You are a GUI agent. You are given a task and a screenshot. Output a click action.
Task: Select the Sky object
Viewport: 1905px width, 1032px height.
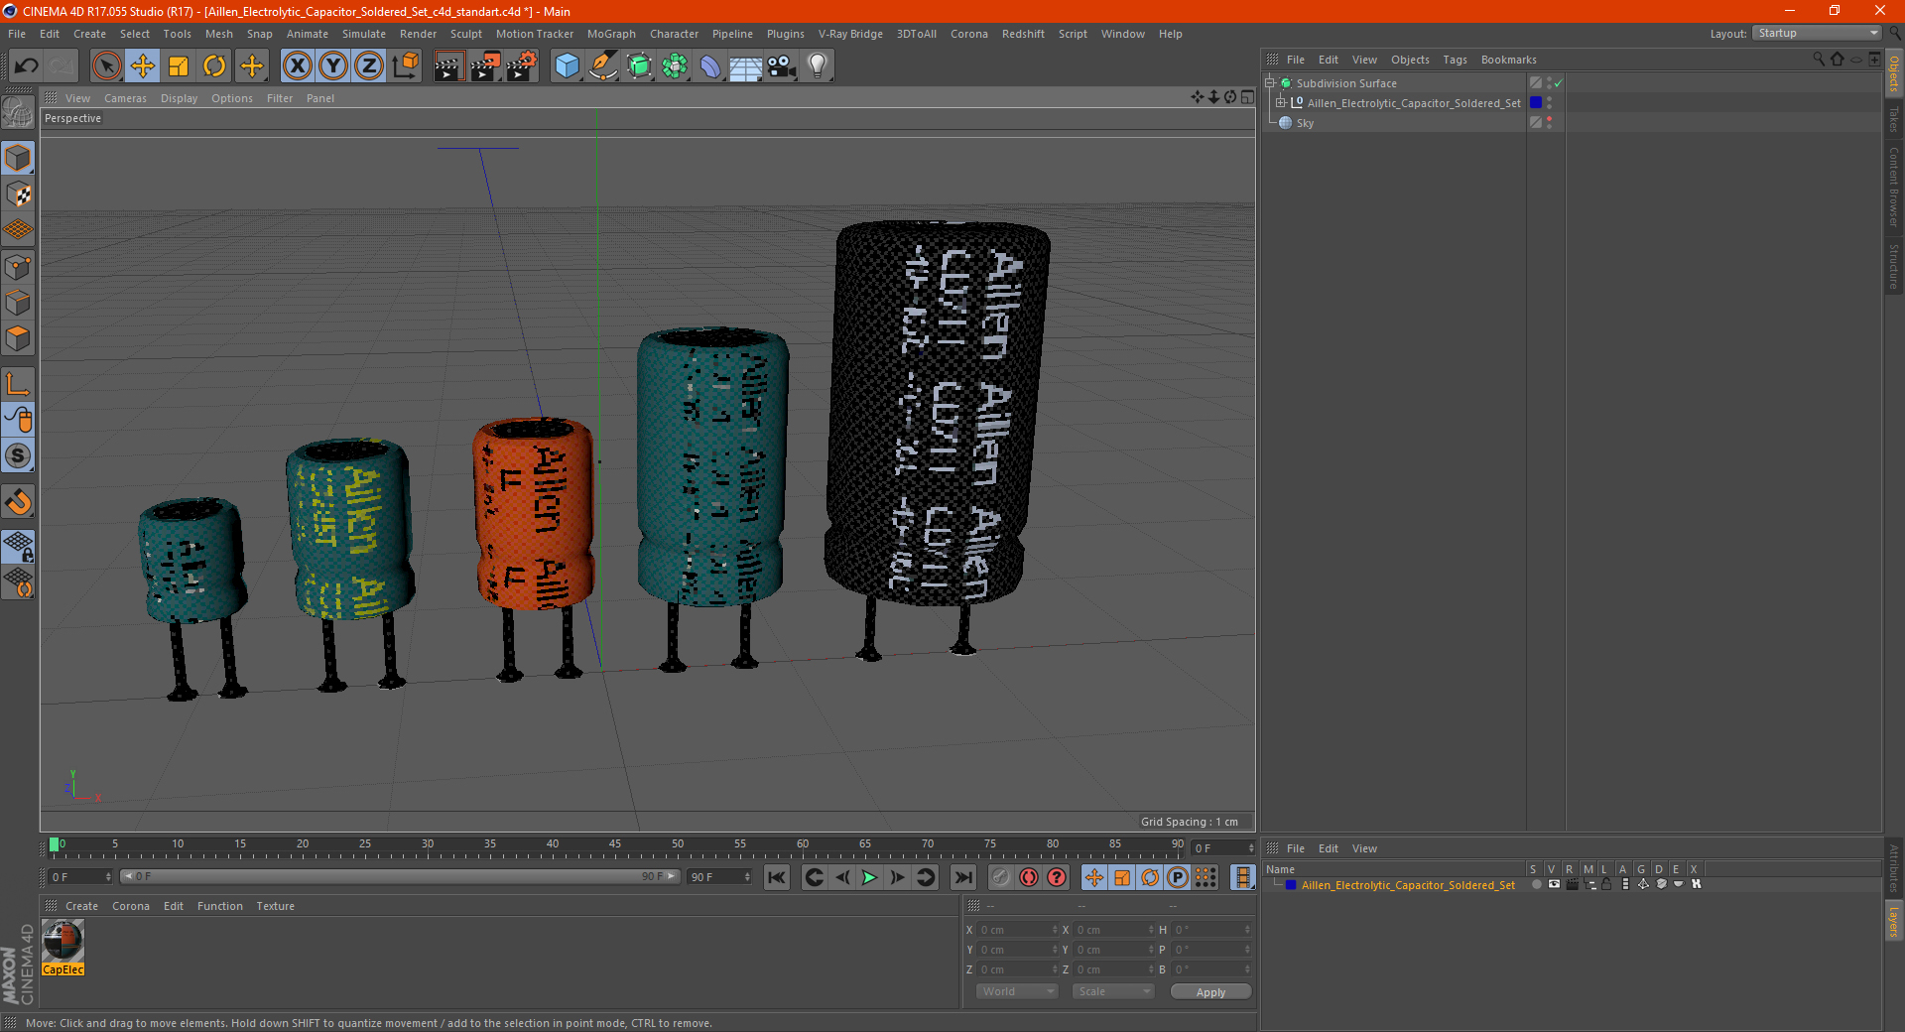pyautogui.click(x=1305, y=123)
